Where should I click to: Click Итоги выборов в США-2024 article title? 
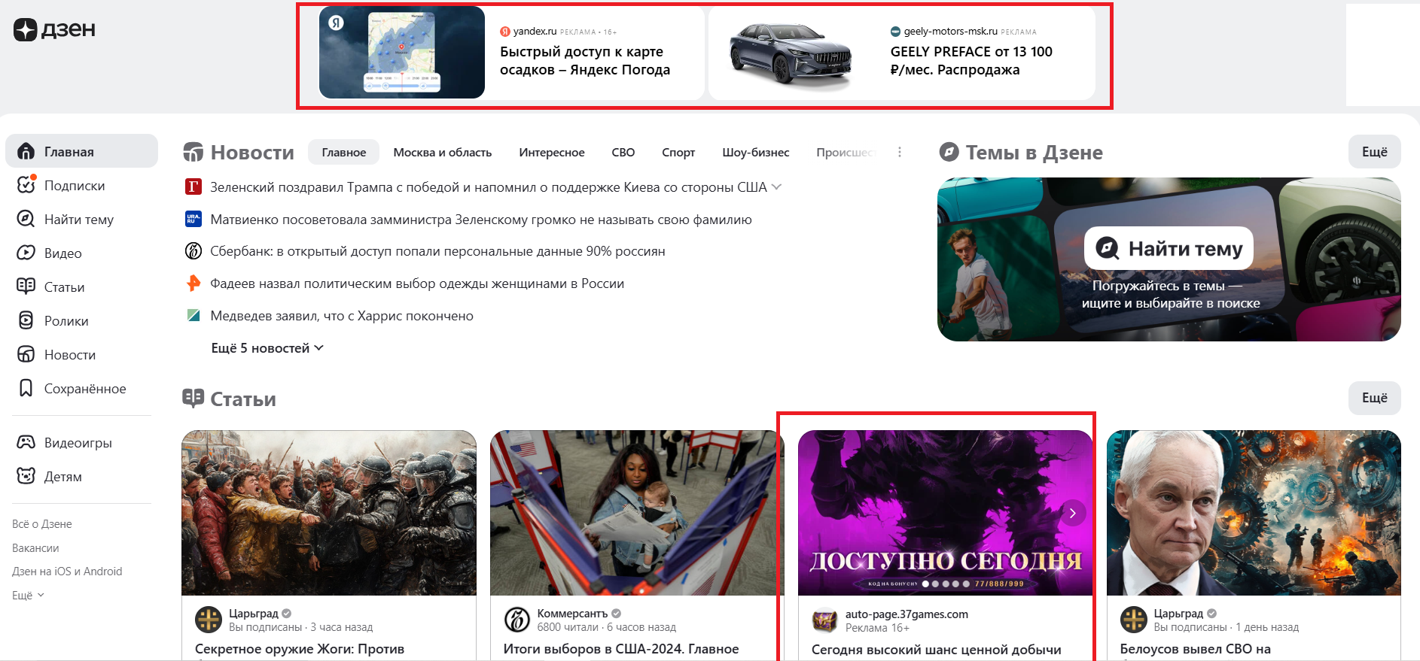[621, 649]
